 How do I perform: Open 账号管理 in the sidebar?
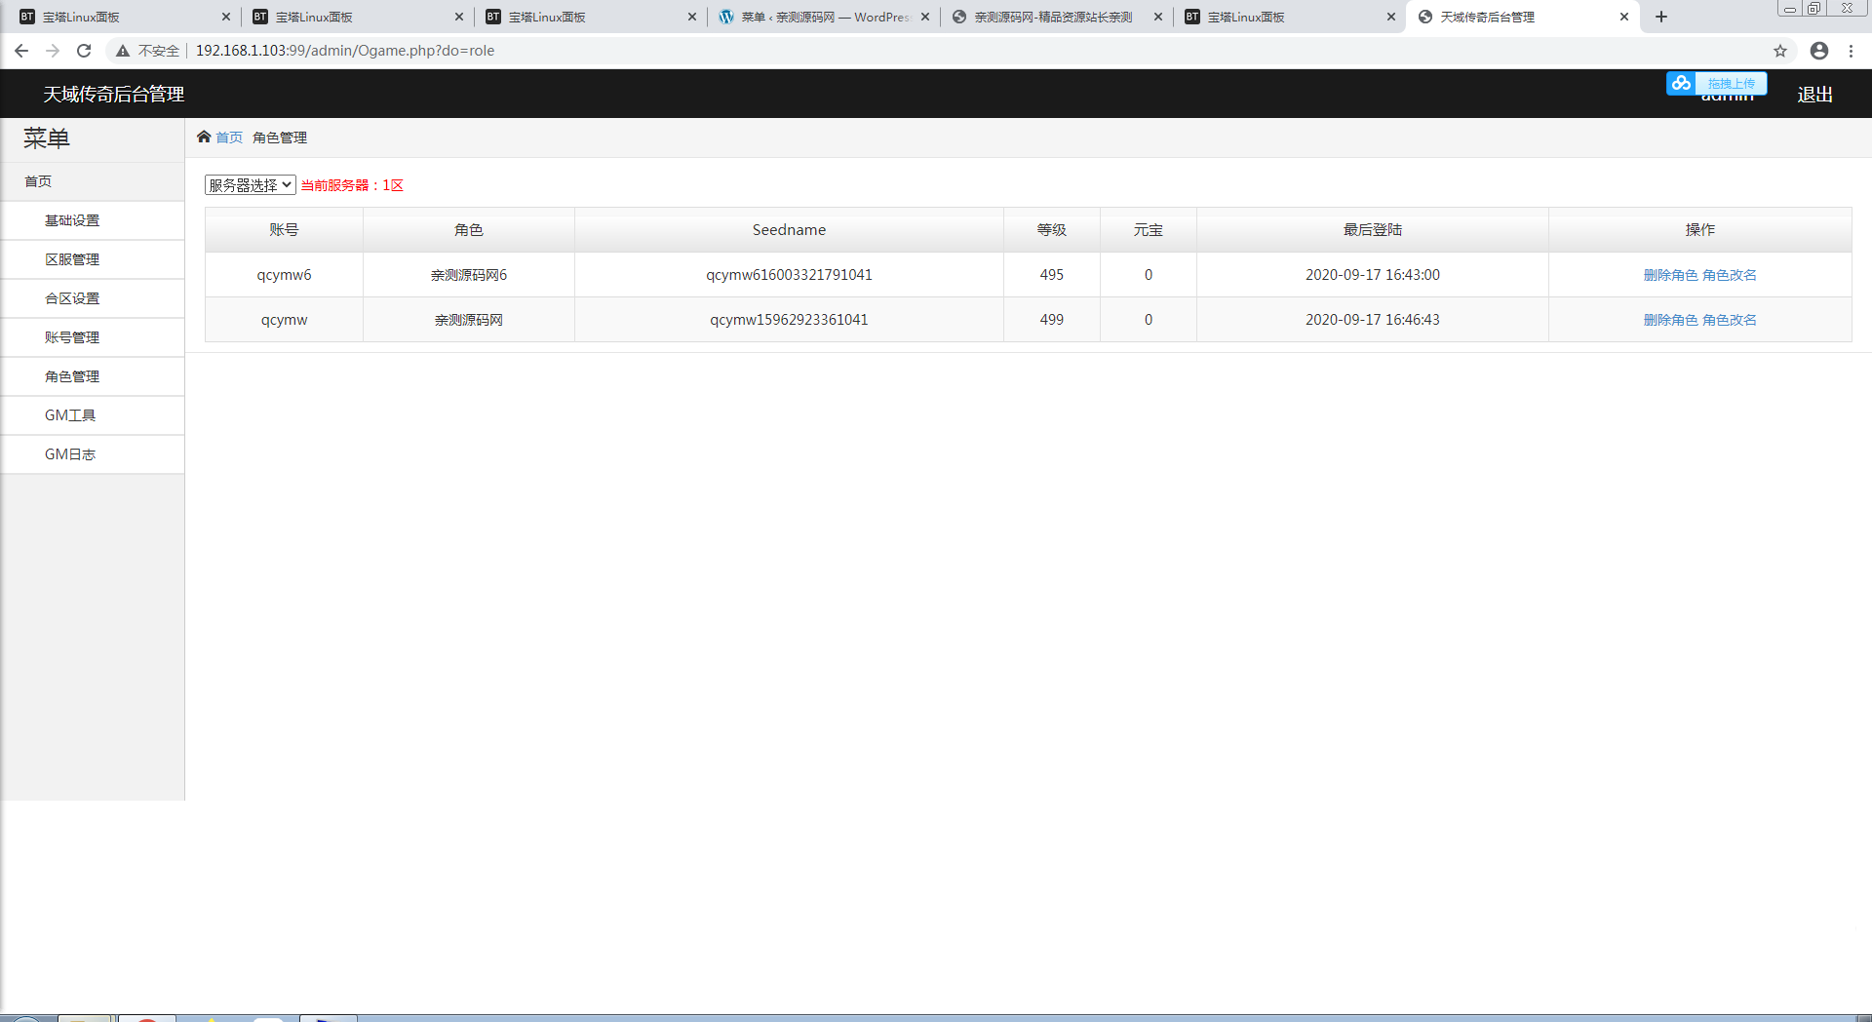[x=72, y=337]
